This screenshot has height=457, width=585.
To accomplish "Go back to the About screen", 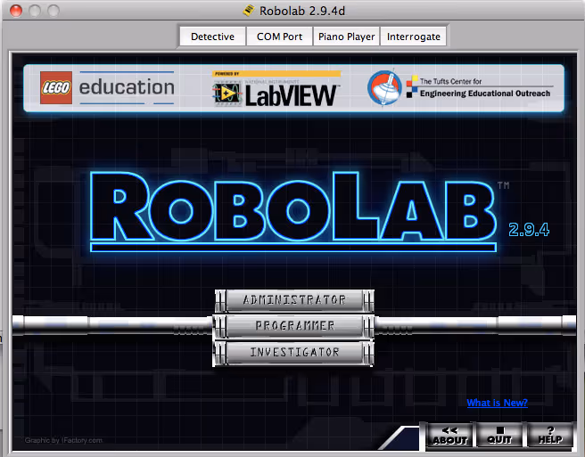I will [x=449, y=436].
